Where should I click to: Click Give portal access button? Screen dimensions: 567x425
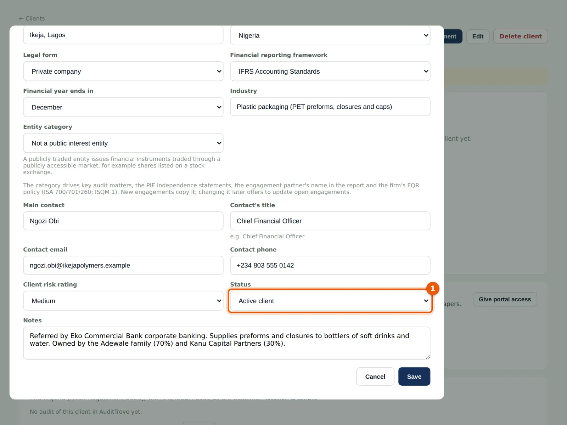pyautogui.click(x=505, y=299)
